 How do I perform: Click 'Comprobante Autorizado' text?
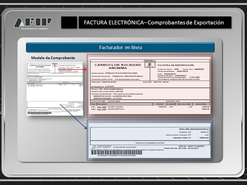[125, 147]
